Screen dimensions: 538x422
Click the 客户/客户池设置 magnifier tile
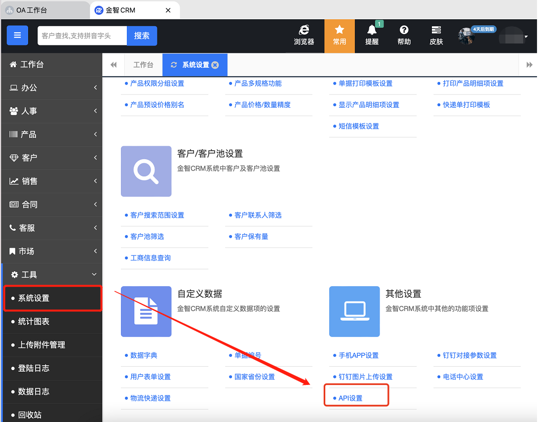tap(146, 171)
